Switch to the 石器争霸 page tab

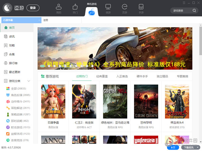[x=22, y=20]
